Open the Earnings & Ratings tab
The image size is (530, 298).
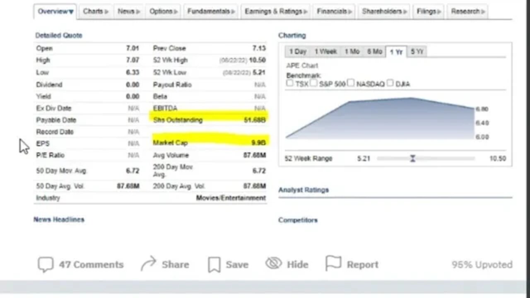pos(276,12)
